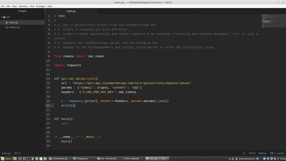Screen dimensions: 286x161
Task: Open the green folder launcher in taskbar
Action: [45, 159]
